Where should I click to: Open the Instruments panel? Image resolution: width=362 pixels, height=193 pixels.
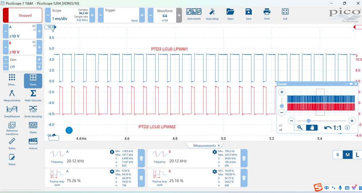point(194,14)
